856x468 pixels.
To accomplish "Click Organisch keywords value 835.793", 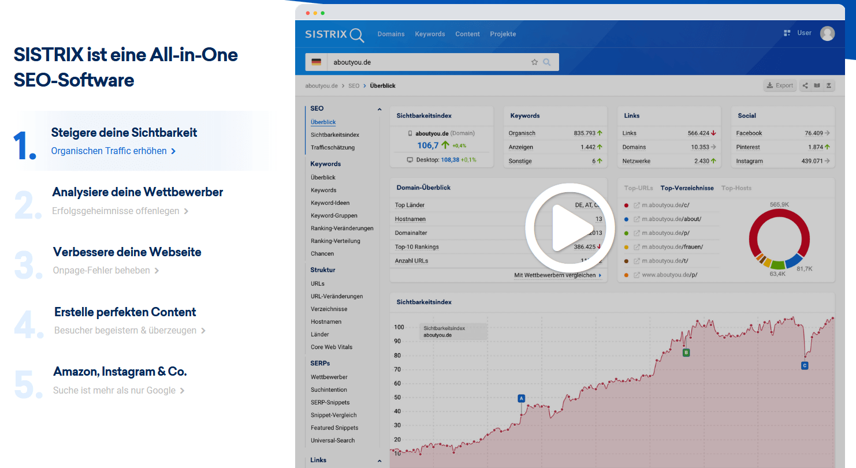I will tap(584, 133).
